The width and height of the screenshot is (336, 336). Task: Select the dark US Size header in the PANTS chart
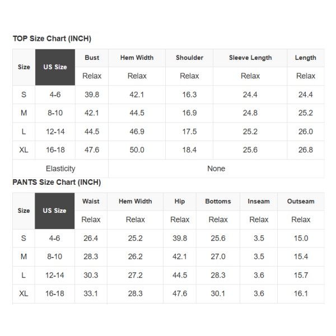click(x=54, y=211)
